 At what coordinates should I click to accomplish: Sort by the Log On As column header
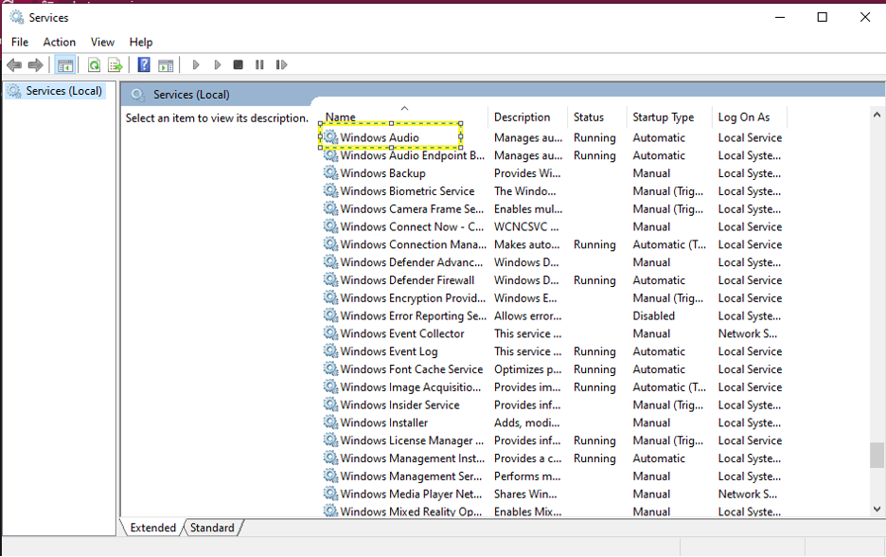[x=744, y=117]
